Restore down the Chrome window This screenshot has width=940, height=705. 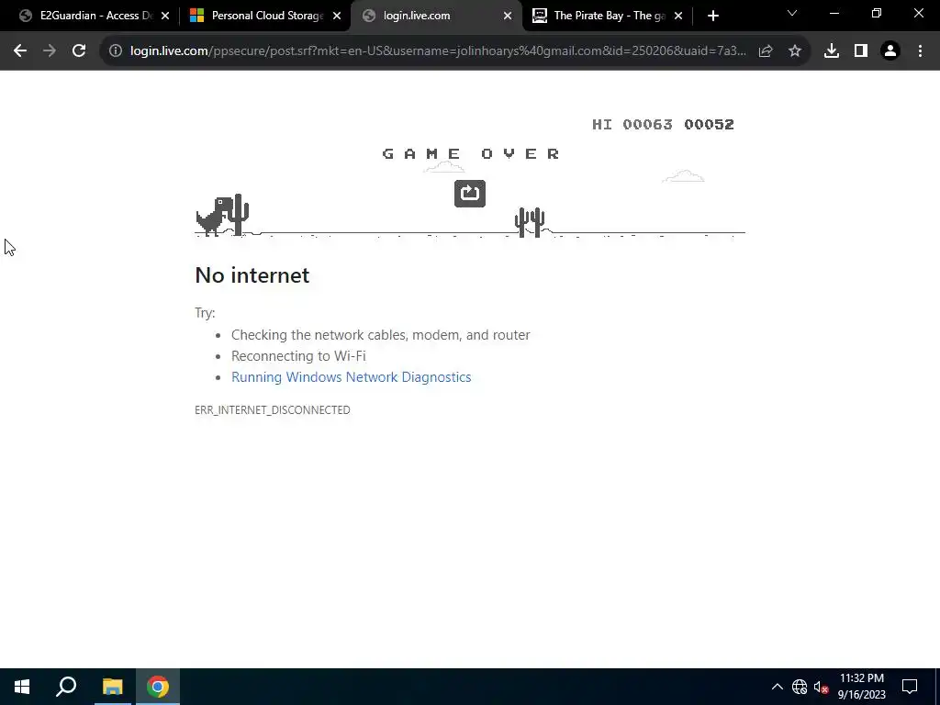pos(877,13)
